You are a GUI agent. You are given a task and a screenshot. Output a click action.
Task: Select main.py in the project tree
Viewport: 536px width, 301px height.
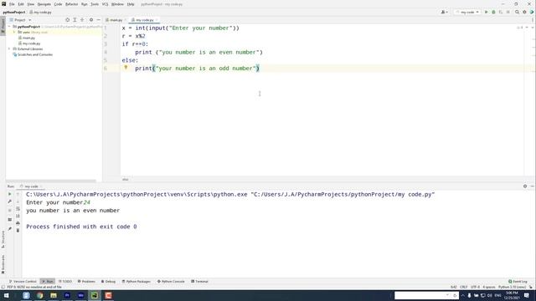(x=27, y=38)
